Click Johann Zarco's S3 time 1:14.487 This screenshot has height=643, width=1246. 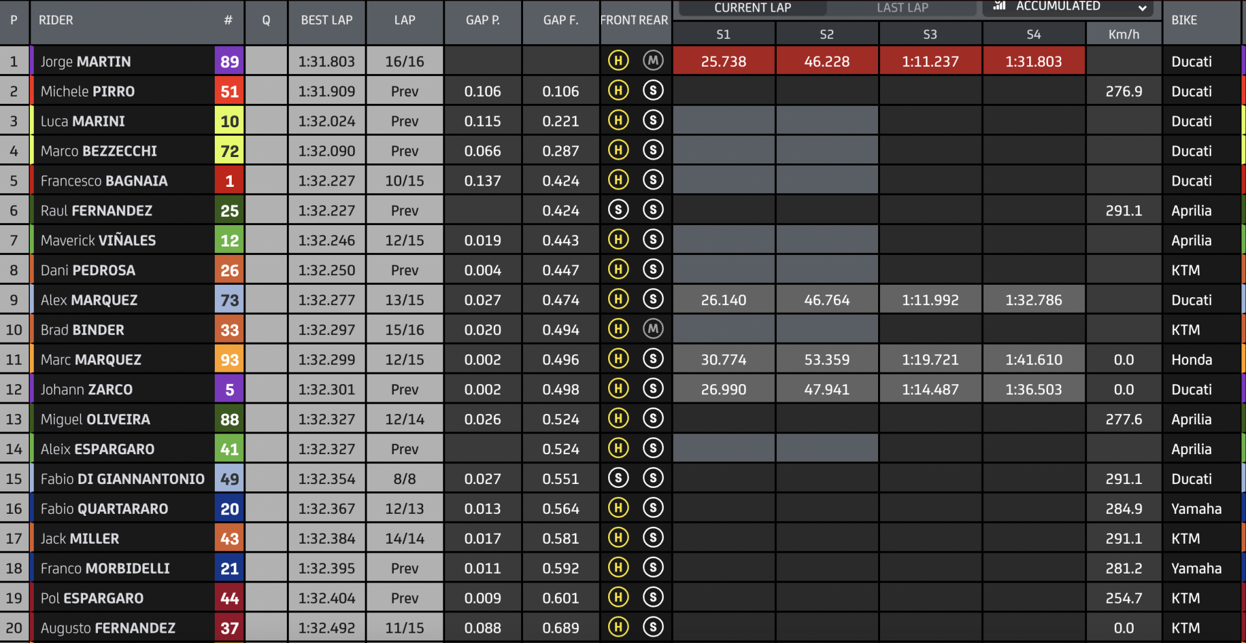point(930,390)
